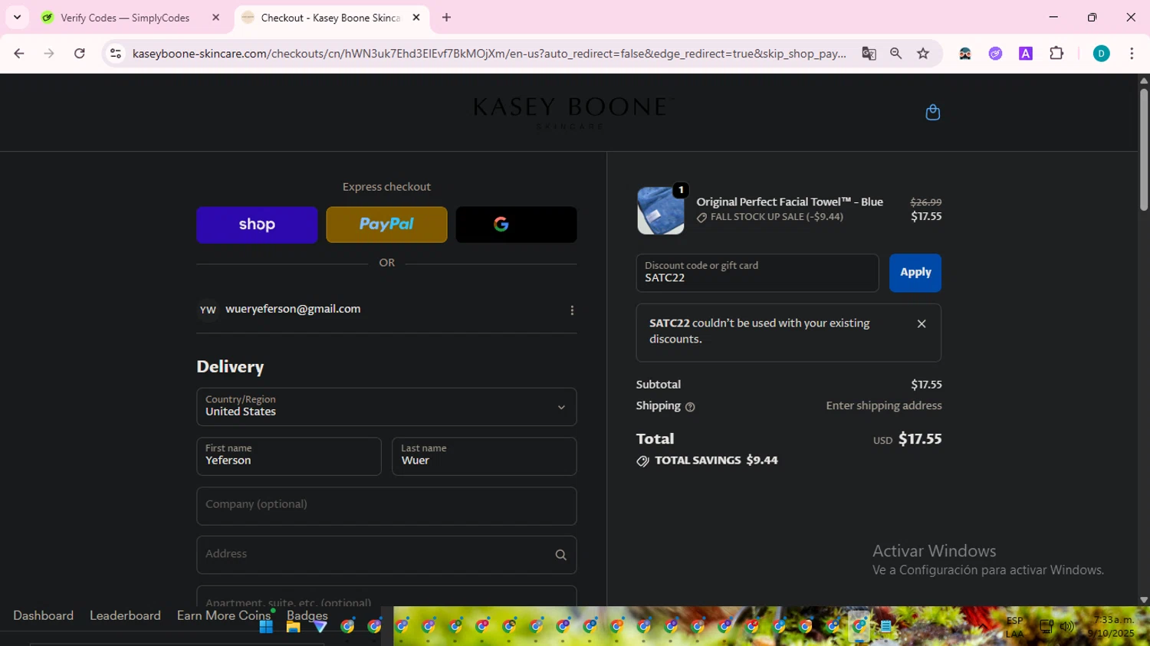Screen dimensions: 1150x646
Task: Open the translate page icon
Action: [869, 54]
